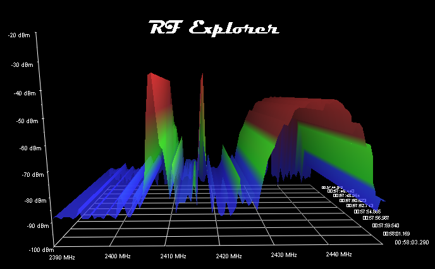This screenshot has height=269, width=435.
Task: Click the -60 dBm axis label
Action: 30,148
